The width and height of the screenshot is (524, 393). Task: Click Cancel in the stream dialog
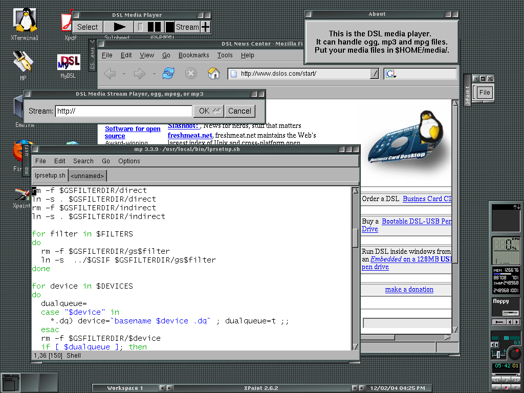[x=239, y=111]
